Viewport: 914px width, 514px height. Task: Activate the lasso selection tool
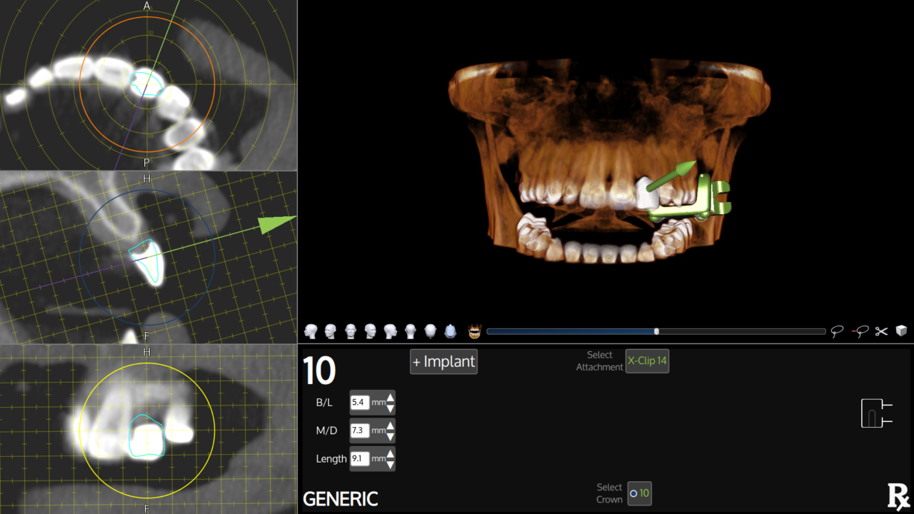pyautogui.click(x=836, y=331)
